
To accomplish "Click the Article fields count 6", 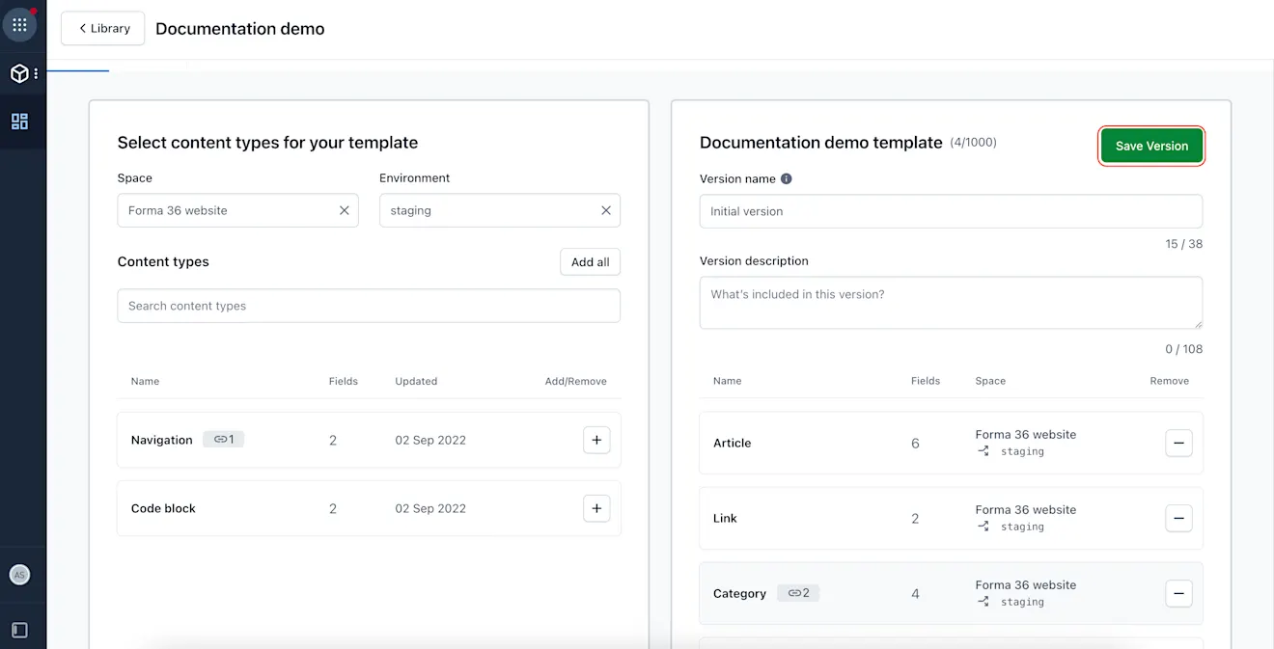I will coord(915,444).
